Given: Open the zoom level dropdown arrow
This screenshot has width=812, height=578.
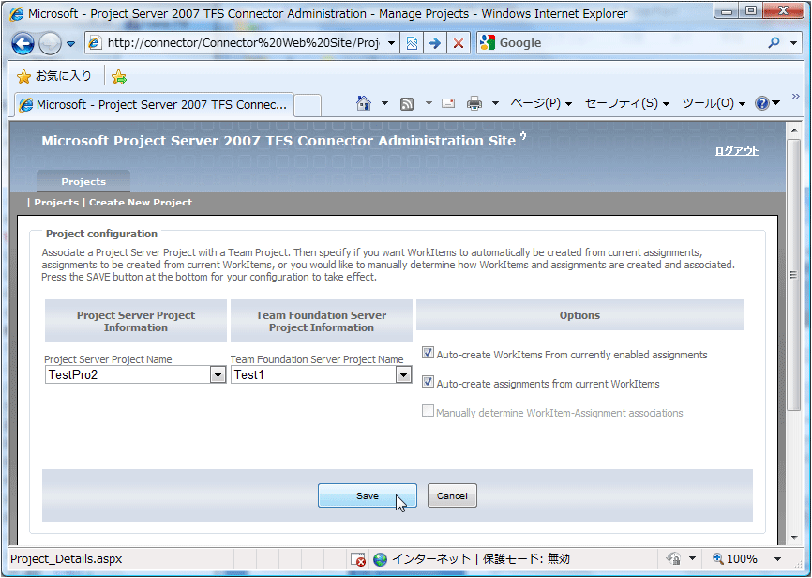Looking at the screenshot, I should click(778, 559).
